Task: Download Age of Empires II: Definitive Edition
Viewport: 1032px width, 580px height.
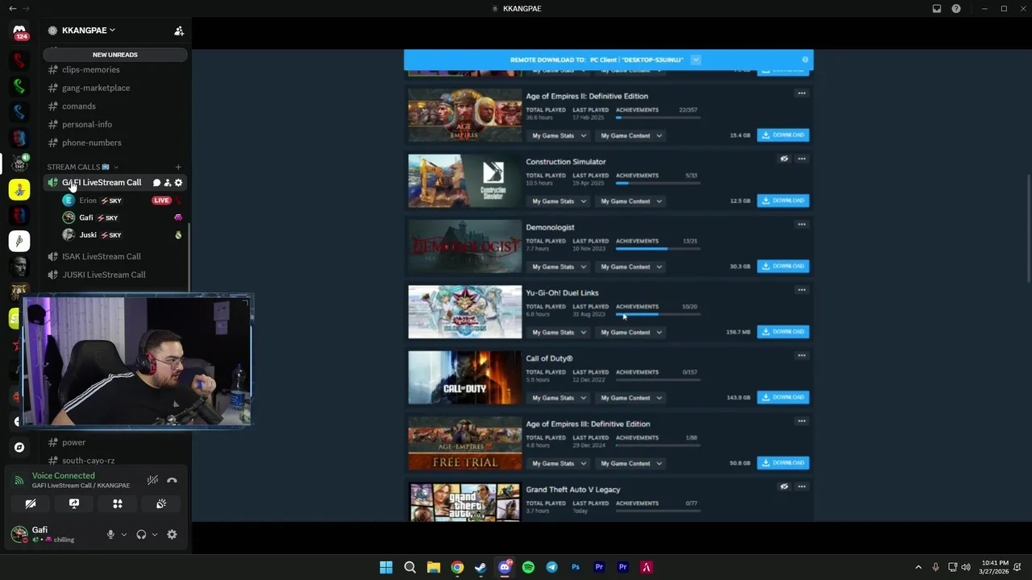Action: pos(783,135)
